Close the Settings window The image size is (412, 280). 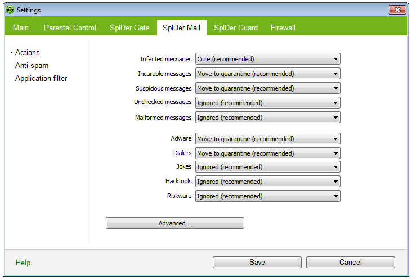pyautogui.click(x=397, y=10)
